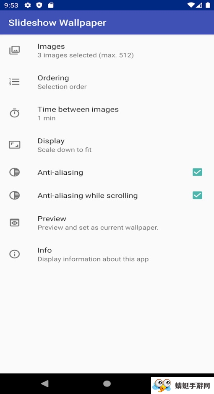This screenshot has height=394, width=214.
Task: Select Preview and set as current wallpaper
Action: pyautogui.click(x=107, y=223)
